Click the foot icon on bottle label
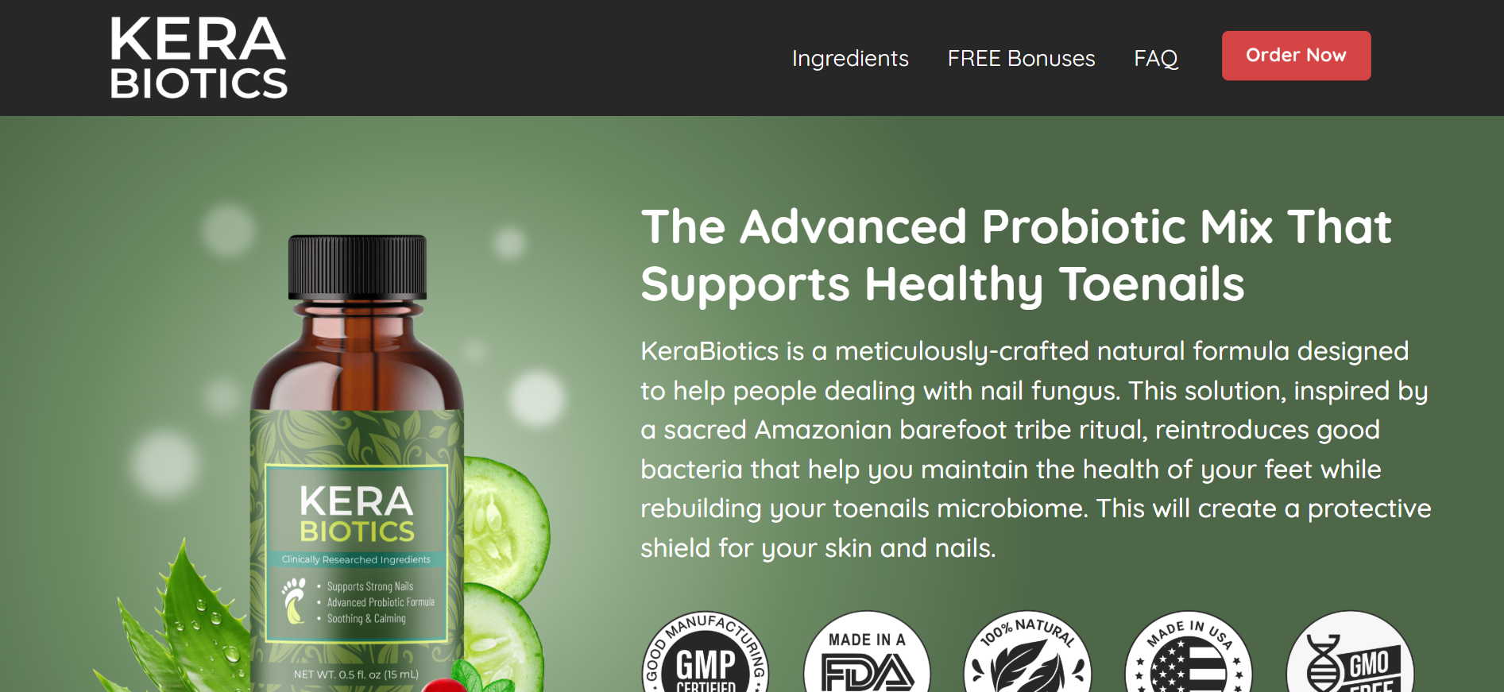The image size is (1504, 692). pyautogui.click(x=294, y=601)
